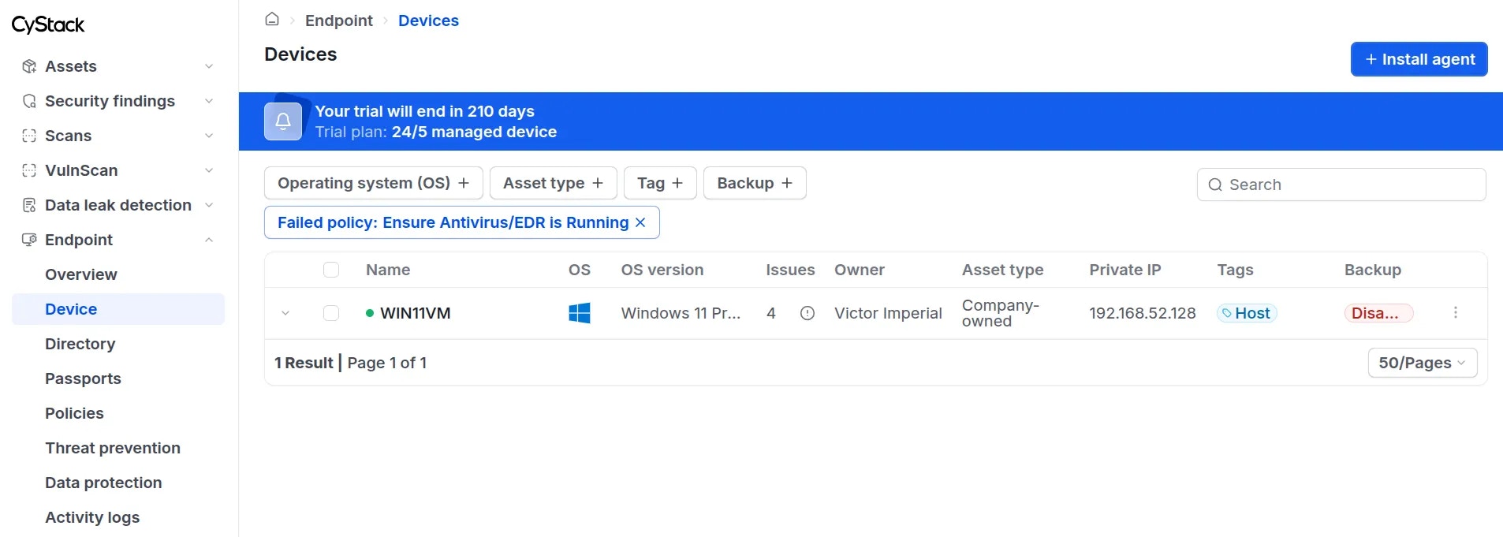1503x537 pixels.
Task: Tick the WIN11VM row checkbox
Action: click(x=331, y=313)
